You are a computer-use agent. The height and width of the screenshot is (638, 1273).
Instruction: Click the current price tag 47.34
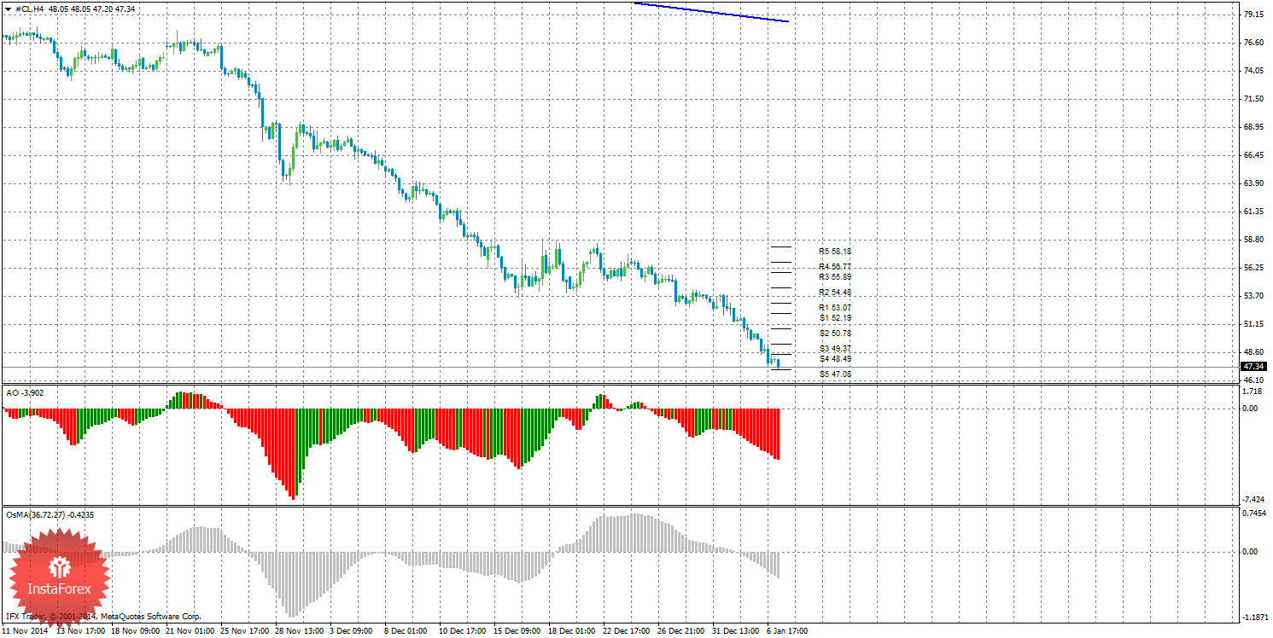(x=1253, y=367)
